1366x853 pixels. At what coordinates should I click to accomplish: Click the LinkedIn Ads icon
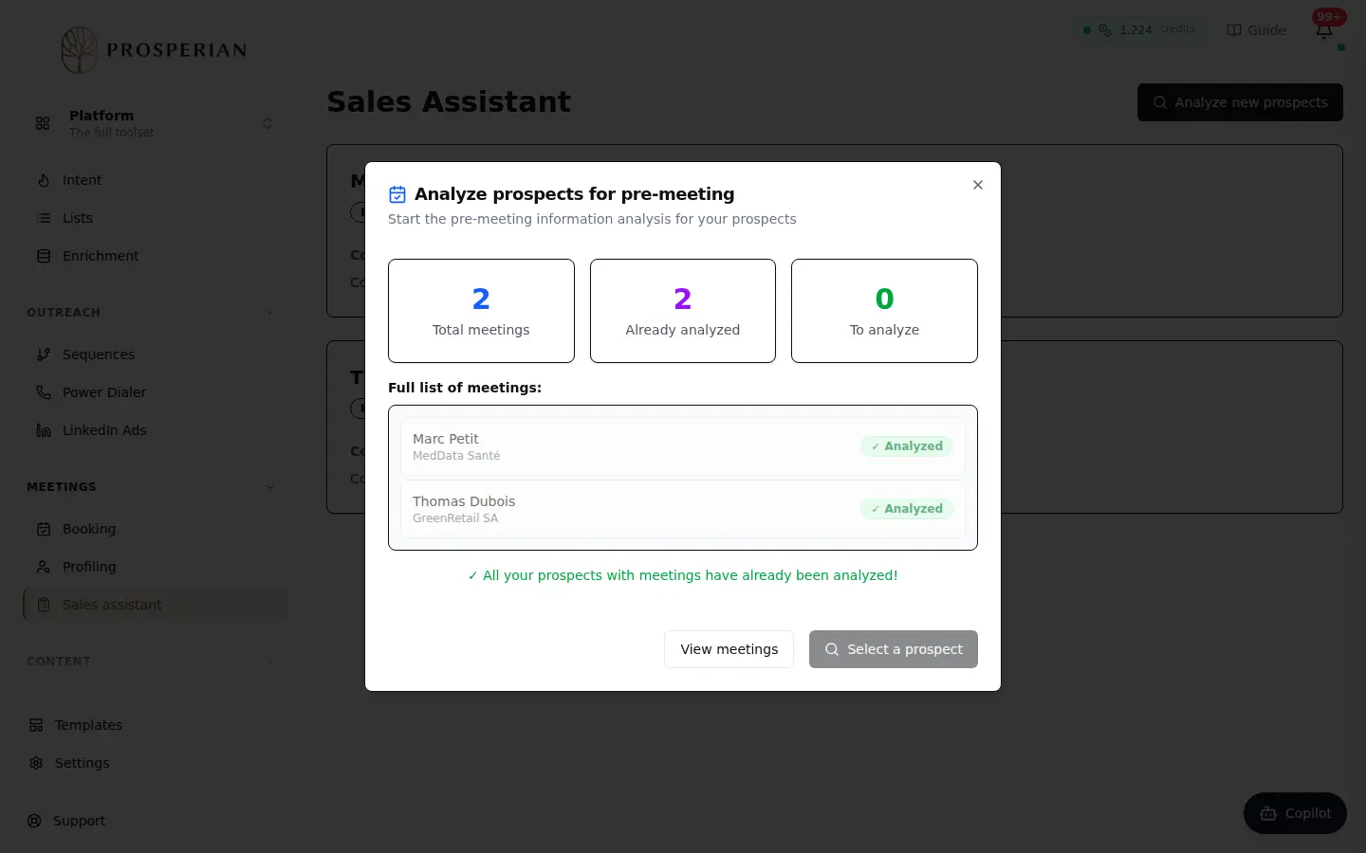pyautogui.click(x=44, y=430)
